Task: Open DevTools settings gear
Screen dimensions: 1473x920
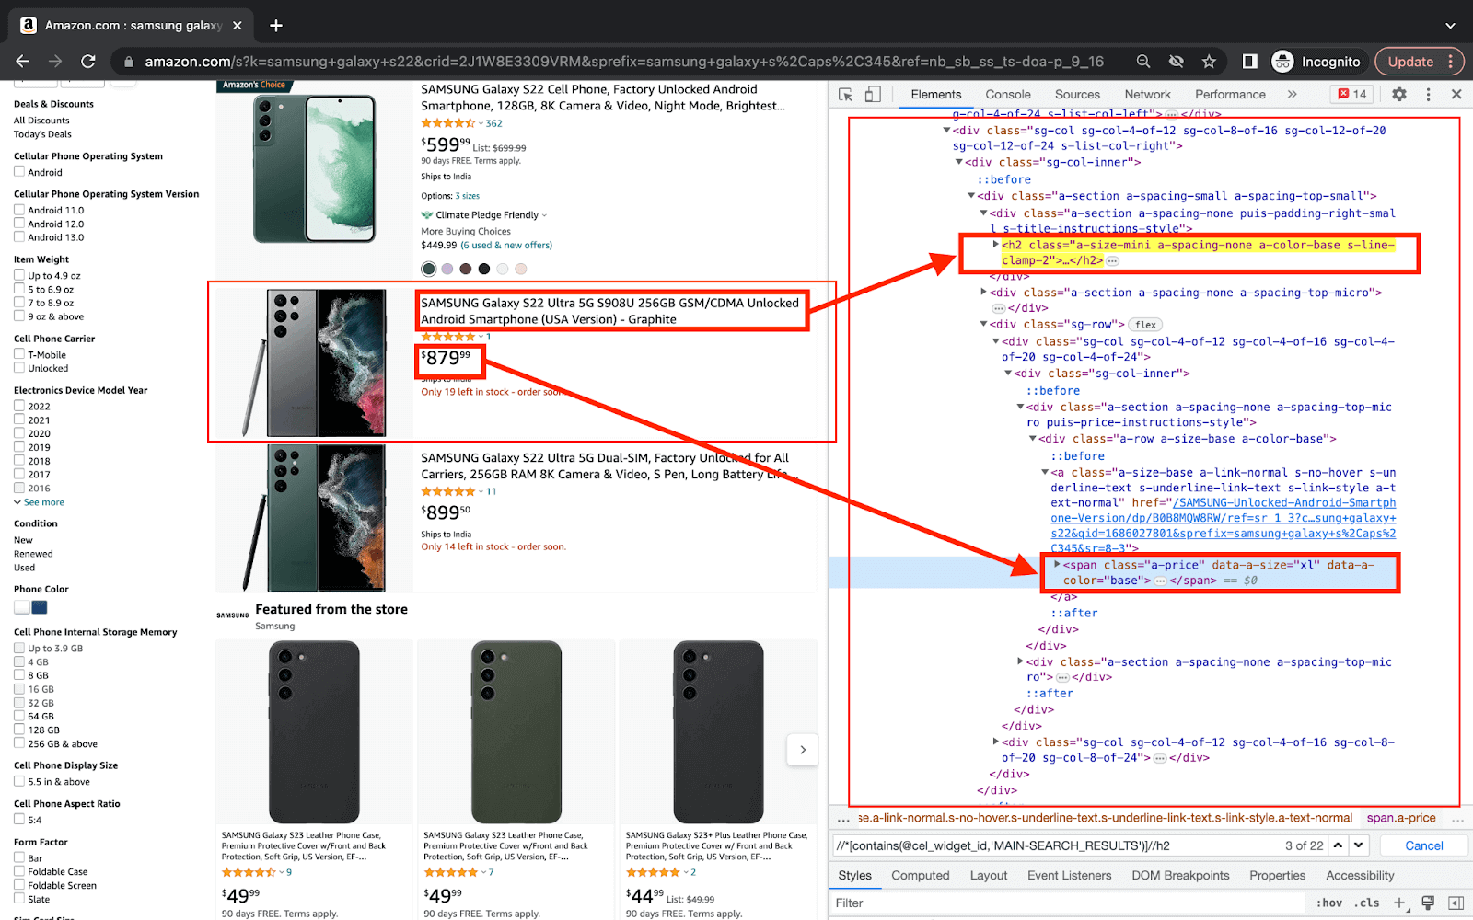Action: pos(1399,94)
